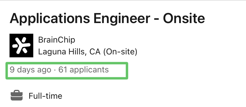Select the Full-time employment type label
Viewport: 246px width, 107px height.
coord(45,96)
